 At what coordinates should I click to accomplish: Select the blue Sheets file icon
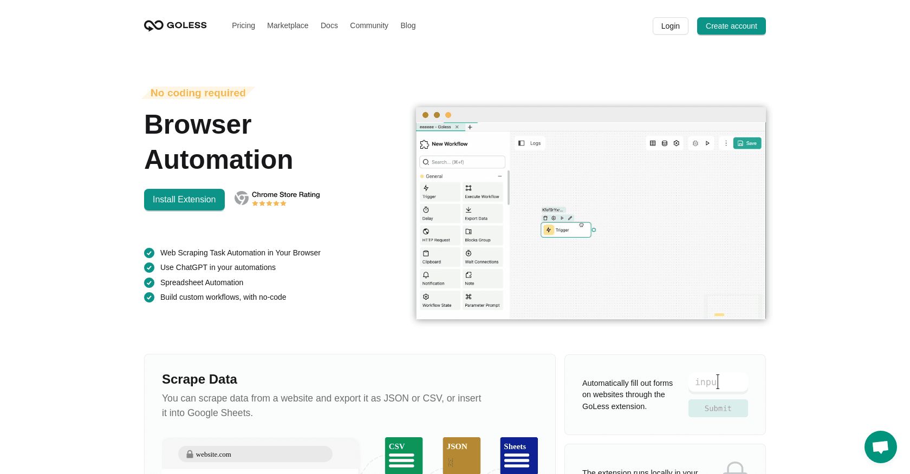[519, 456]
